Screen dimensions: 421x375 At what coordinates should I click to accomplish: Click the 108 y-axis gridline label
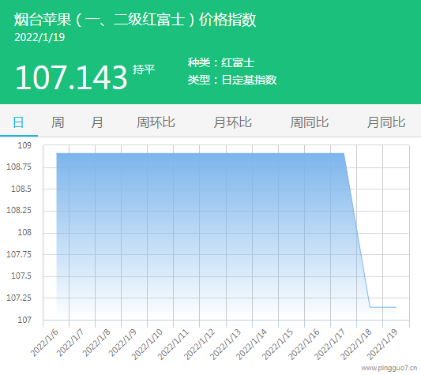pyautogui.click(x=24, y=232)
